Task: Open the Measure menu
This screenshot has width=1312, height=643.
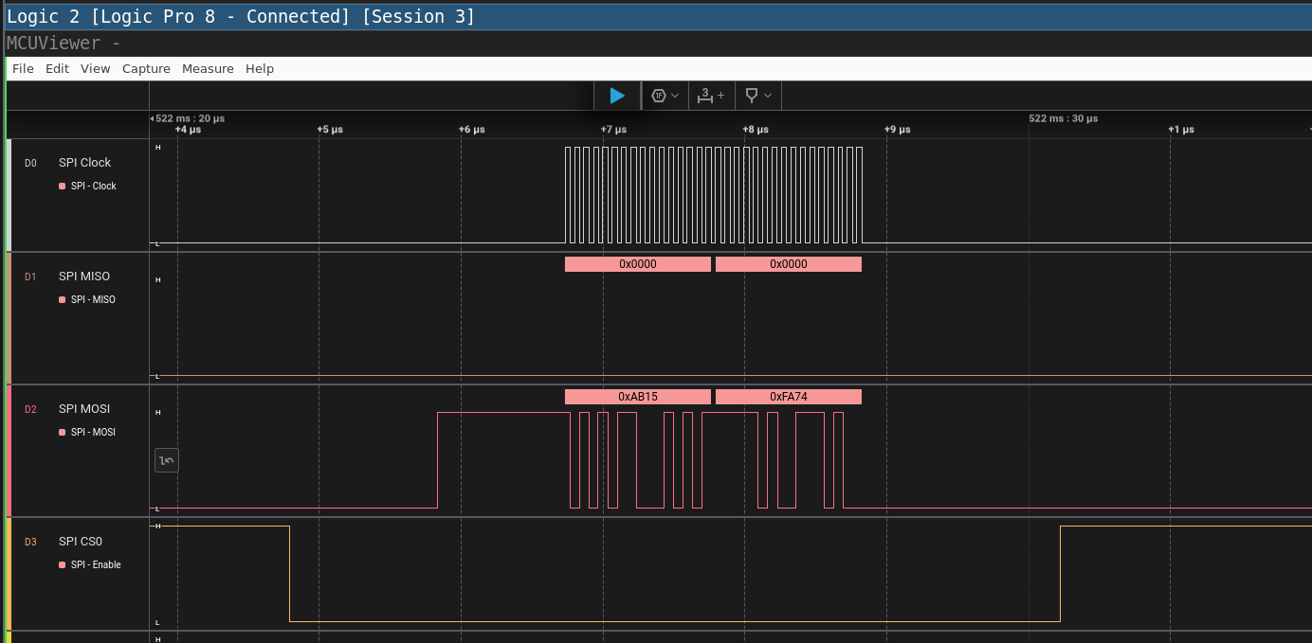Action: pyautogui.click(x=208, y=68)
